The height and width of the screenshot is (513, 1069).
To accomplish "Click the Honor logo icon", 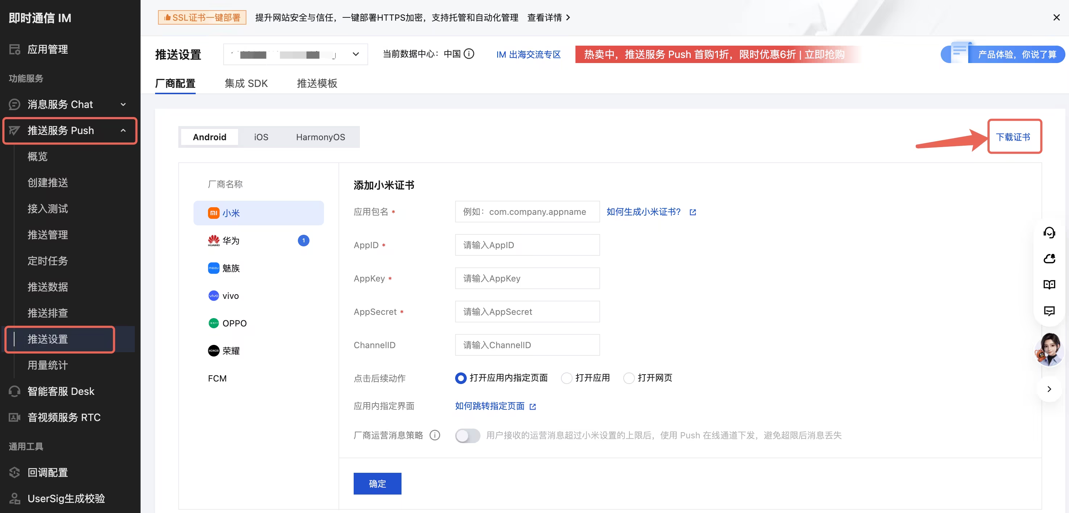I will tap(213, 351).
